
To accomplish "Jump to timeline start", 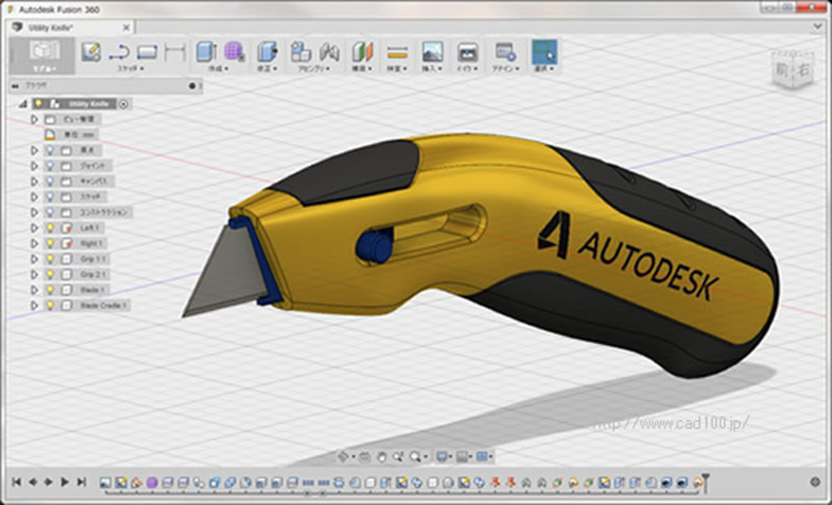I will (x=17, y=482).
